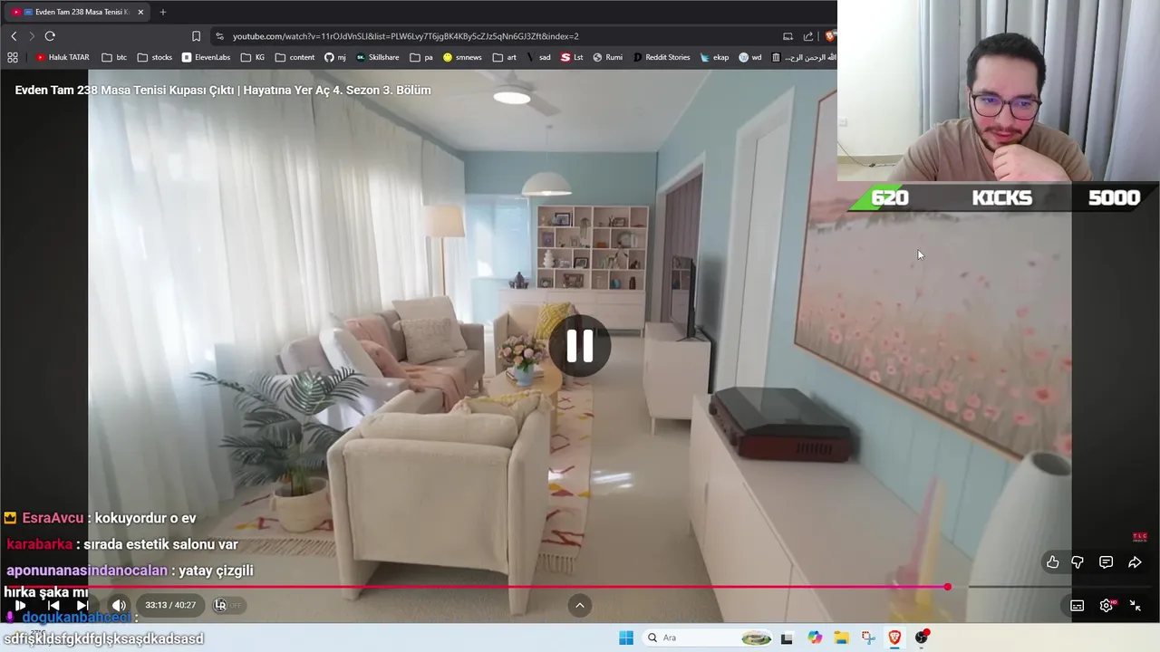Click aponunanasindanocalan username in chat overlay
1160x652 pixels.
(87, 570)
